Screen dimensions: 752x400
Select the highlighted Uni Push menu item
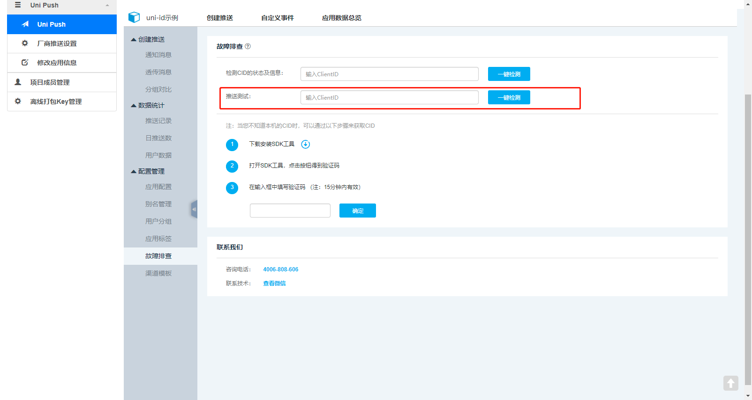click(x=62, y=24)
